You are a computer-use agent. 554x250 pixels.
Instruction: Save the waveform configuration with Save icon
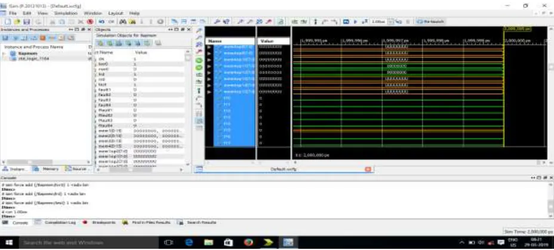26,21
